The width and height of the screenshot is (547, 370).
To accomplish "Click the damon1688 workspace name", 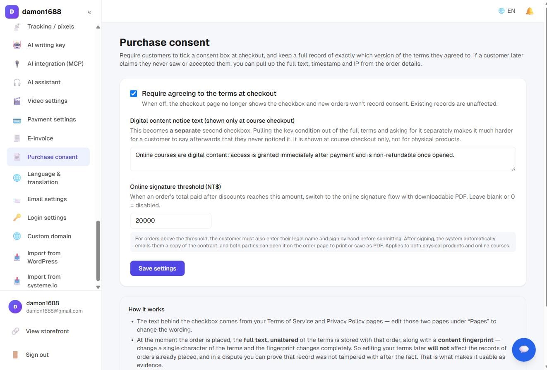I will tap(41, 12).
